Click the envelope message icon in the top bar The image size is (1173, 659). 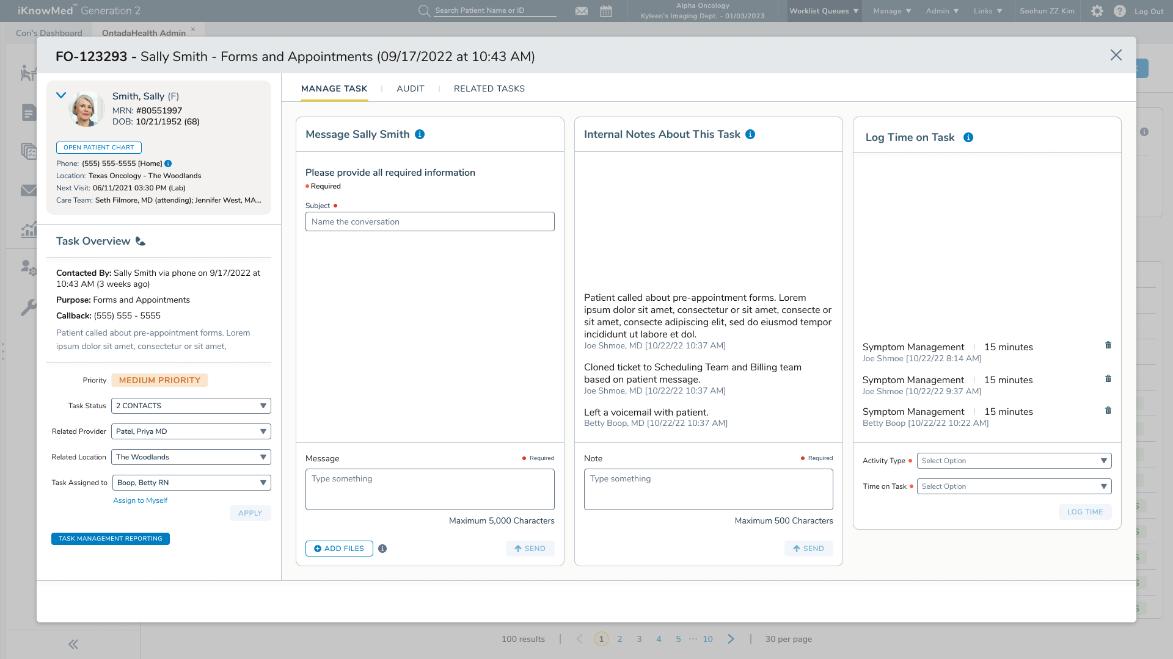[x=582, y=10]
